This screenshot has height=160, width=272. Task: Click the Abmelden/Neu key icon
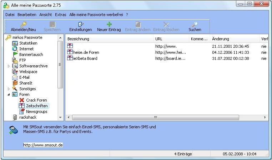23,24
